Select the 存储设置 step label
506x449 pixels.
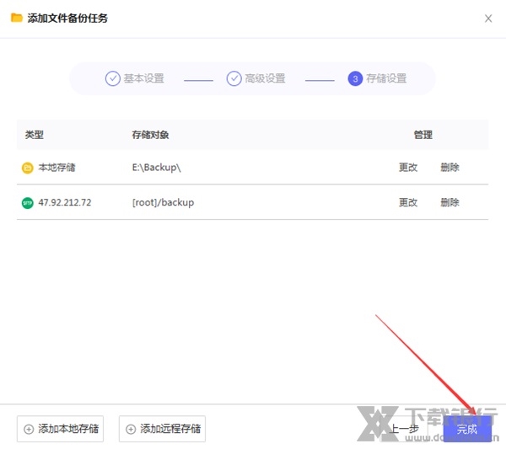tap(386, 78)
